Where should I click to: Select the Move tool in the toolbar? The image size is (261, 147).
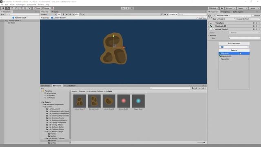tap(7, 8)
